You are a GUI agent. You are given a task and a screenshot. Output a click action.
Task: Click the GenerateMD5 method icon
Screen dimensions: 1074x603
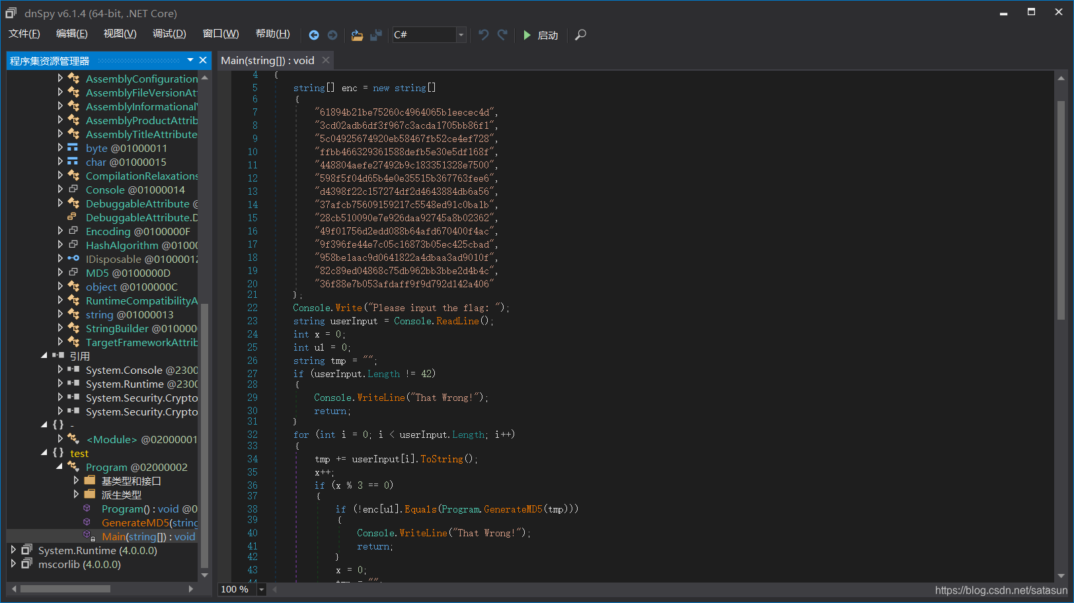pos(87,522)
